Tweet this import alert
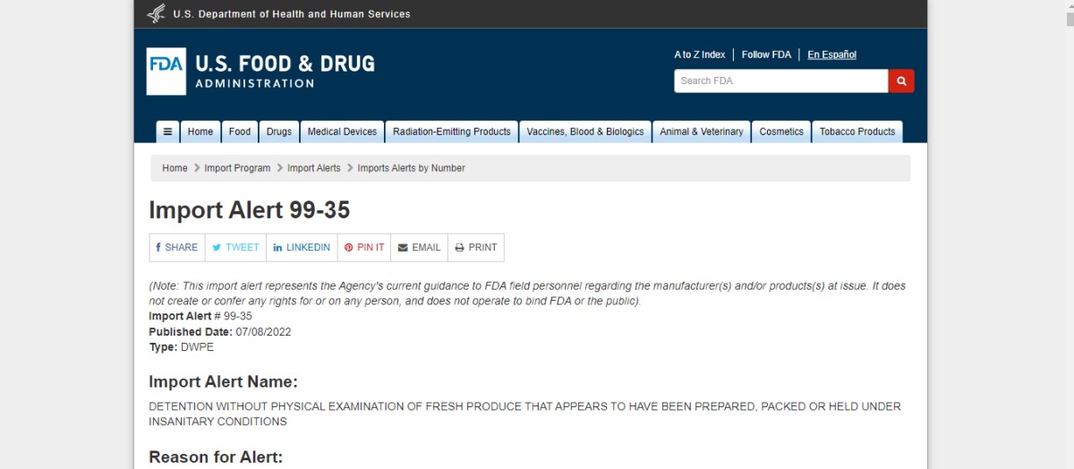 pos(235,248)
